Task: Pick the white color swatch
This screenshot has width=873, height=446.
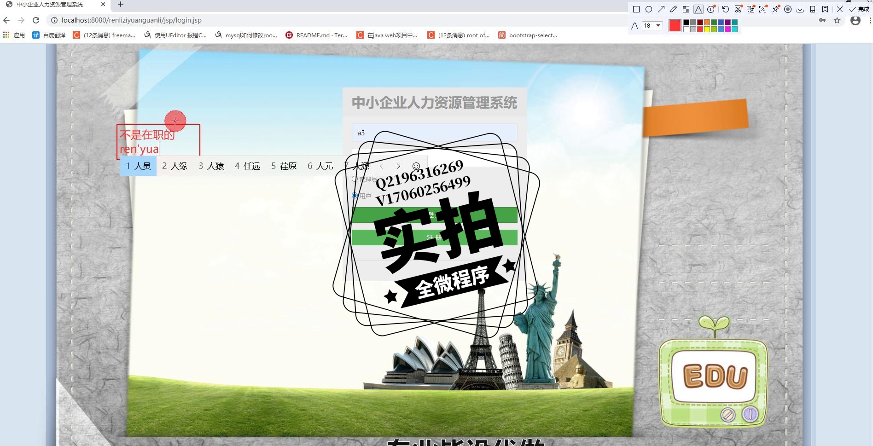Action: [686, 29]
